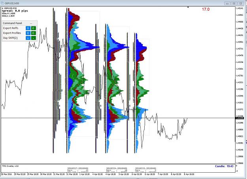Increase Day Shift with the blue plus button
This screenshot has width=247, height=179.
[x=28, y=38]
